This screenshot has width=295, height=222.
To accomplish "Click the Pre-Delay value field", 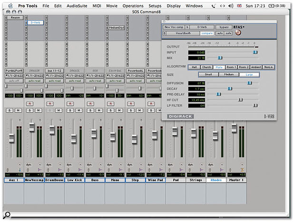I will click(197, 94).
